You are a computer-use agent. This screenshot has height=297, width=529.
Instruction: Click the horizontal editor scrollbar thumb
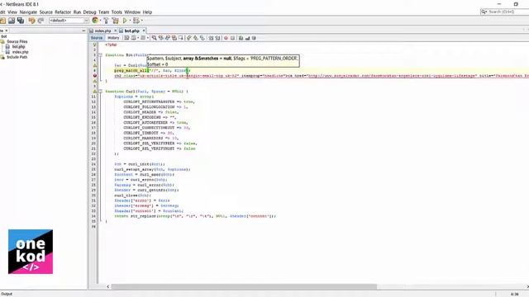pos(244,286)
